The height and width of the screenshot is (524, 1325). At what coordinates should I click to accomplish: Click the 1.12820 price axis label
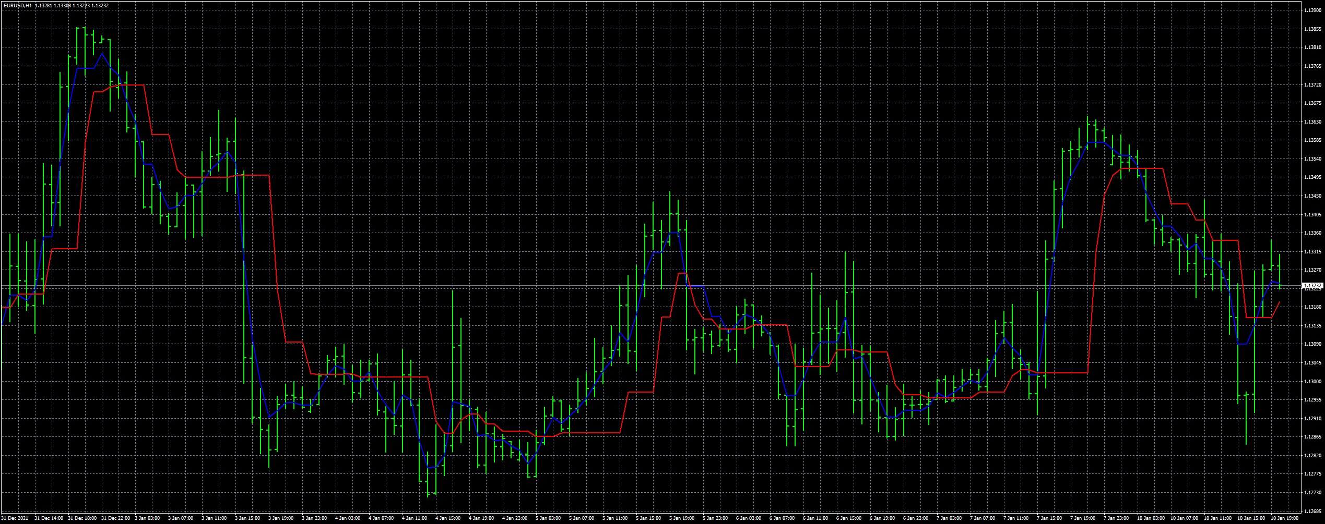click(x=1312, y=456)
